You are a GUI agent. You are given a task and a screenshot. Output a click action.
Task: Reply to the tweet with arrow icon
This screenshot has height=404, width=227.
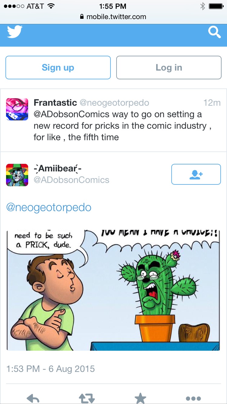[33, 398]
